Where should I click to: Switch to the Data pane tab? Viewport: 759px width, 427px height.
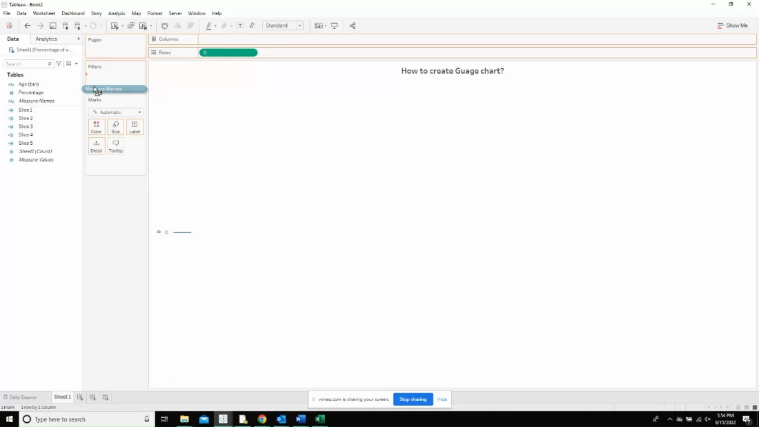(x=13, y=39)
